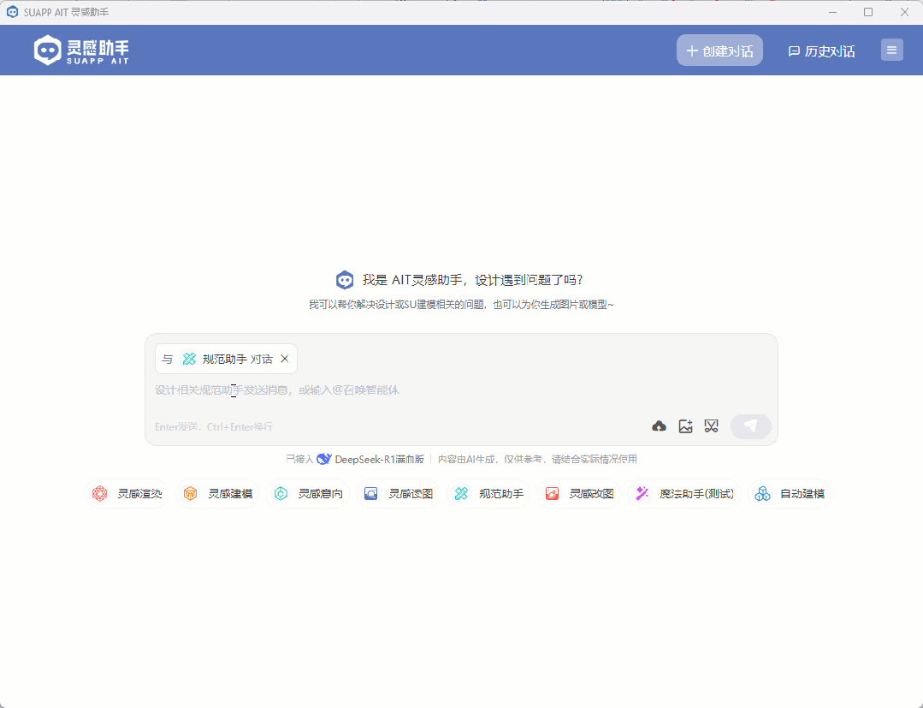Click the AIT robot avatar above greeting
Viewport: 923px width, 708px height.
click(x=344, y=279)
